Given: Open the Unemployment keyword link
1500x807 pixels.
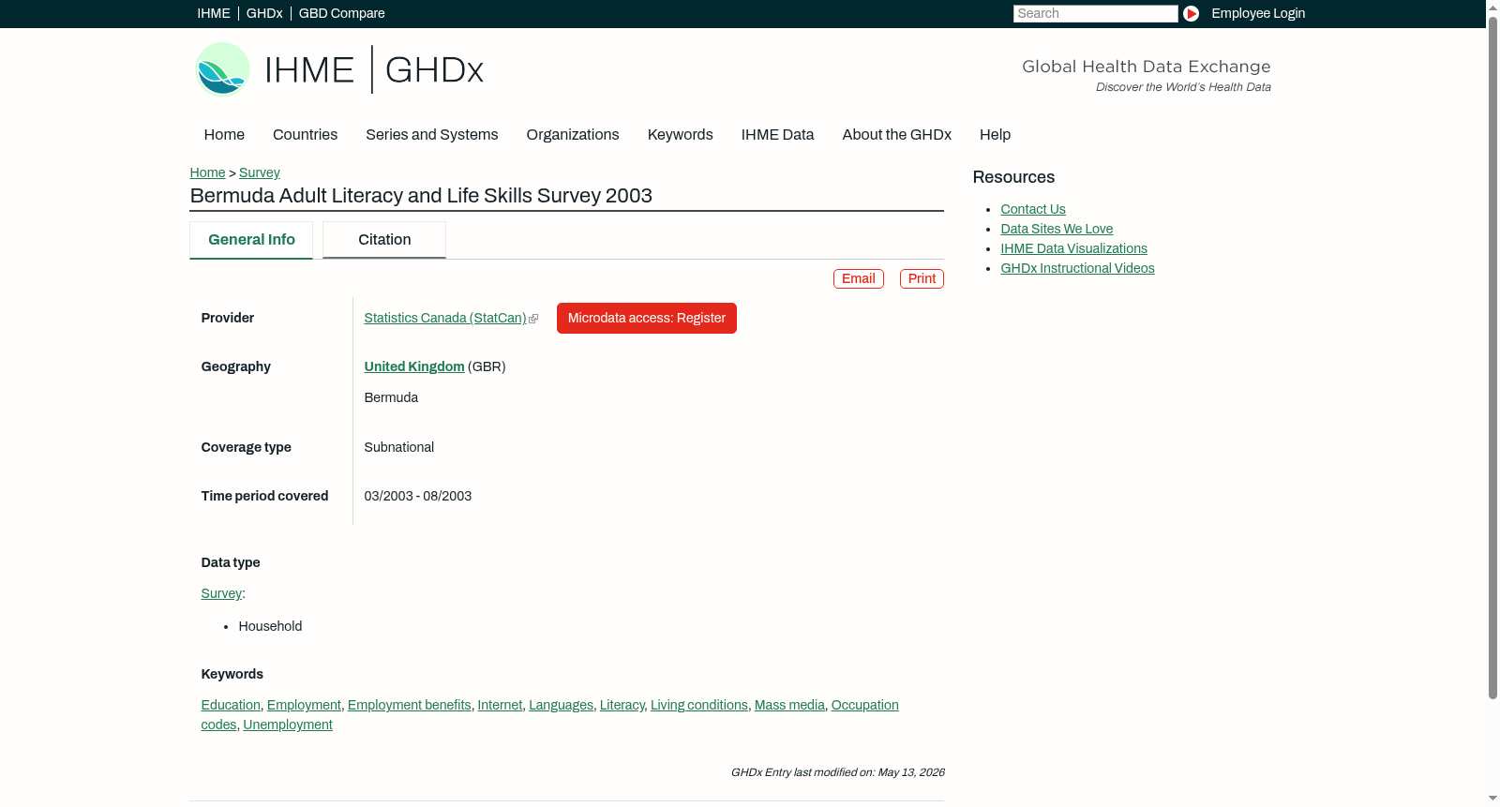Looking at the screenshot, I should (x=288, y=725).
